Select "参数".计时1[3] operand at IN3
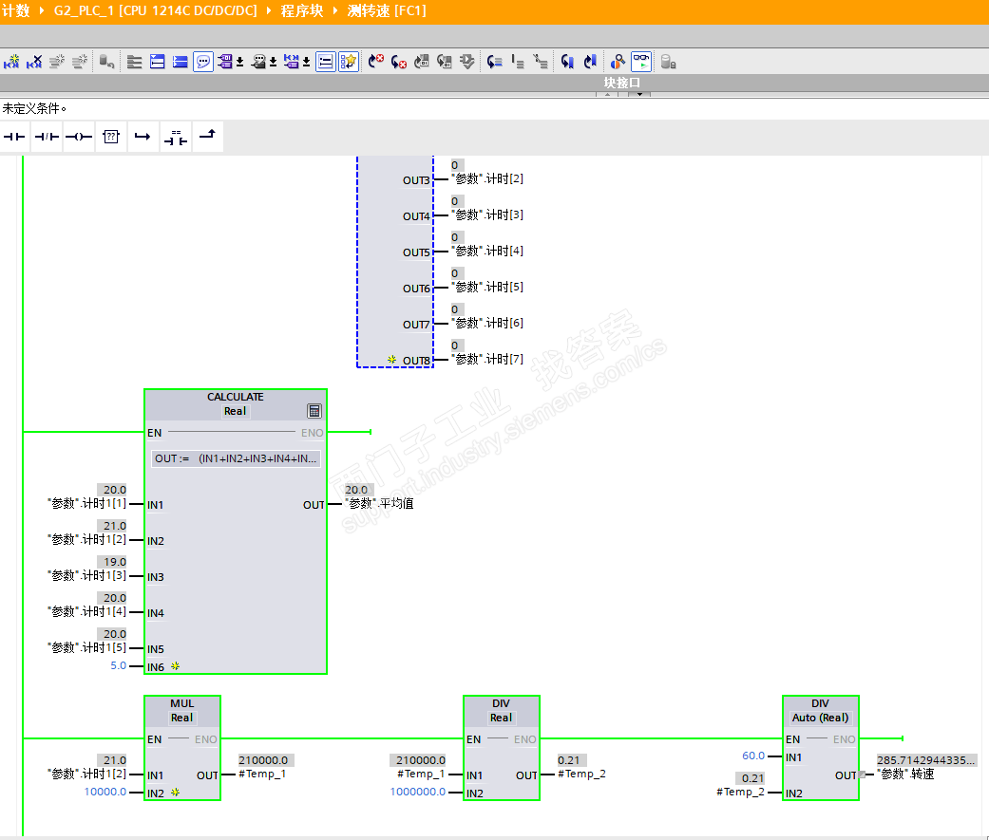989x840 pixels. pyautogui.click(x=87, y=575)
